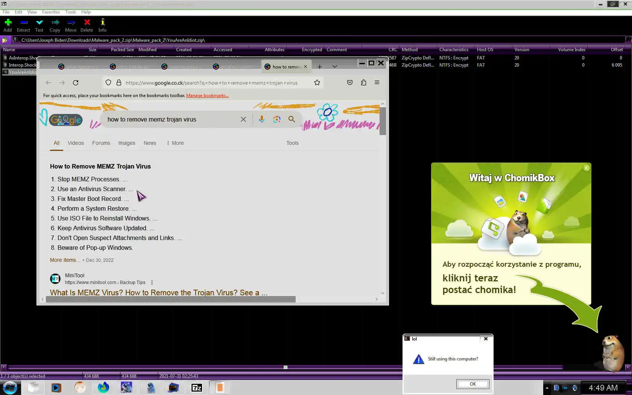Launch Firefox from the taskbar
632x395 pixels.
(x=103, y=387)
